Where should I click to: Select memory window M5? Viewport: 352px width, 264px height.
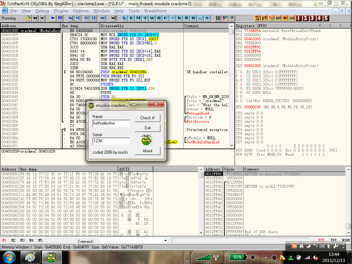tap(40, 240)
